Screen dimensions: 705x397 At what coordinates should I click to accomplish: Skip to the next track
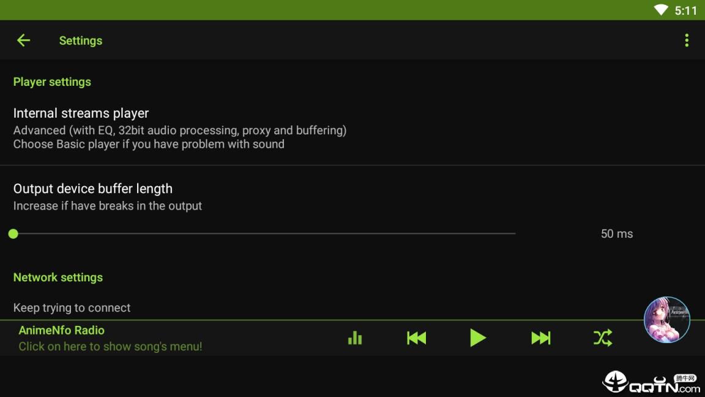coord(540,338)
